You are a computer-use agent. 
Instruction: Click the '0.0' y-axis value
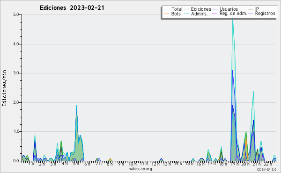16,161
